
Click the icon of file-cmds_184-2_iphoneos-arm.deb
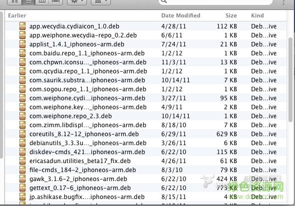pos(22,170)
